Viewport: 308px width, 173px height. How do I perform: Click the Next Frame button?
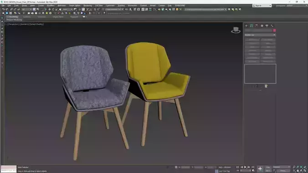pos(249,167)
